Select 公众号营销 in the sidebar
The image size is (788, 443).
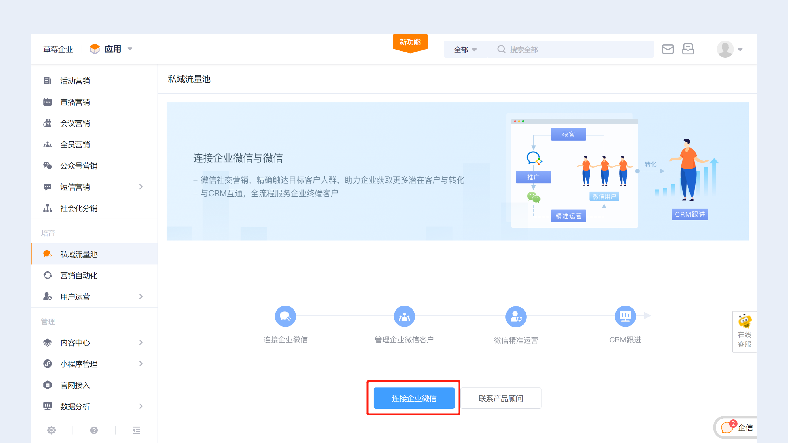pos(94,166)
